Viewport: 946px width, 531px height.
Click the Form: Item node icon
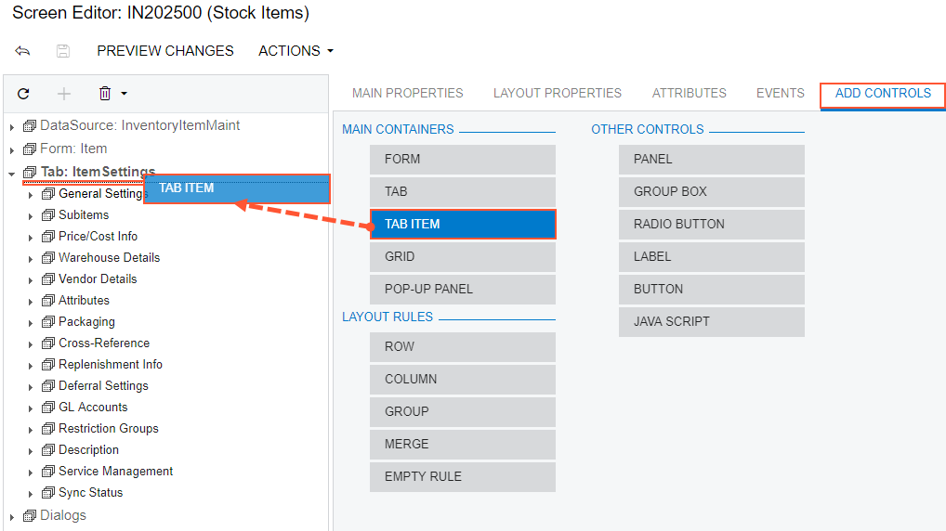(30, 149)
